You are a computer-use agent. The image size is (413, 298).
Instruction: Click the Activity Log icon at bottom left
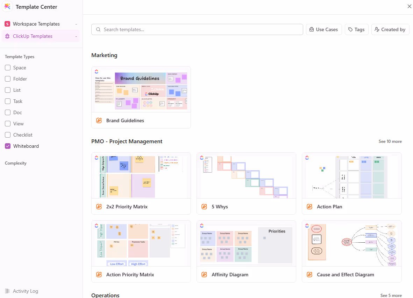click(8, 291)
